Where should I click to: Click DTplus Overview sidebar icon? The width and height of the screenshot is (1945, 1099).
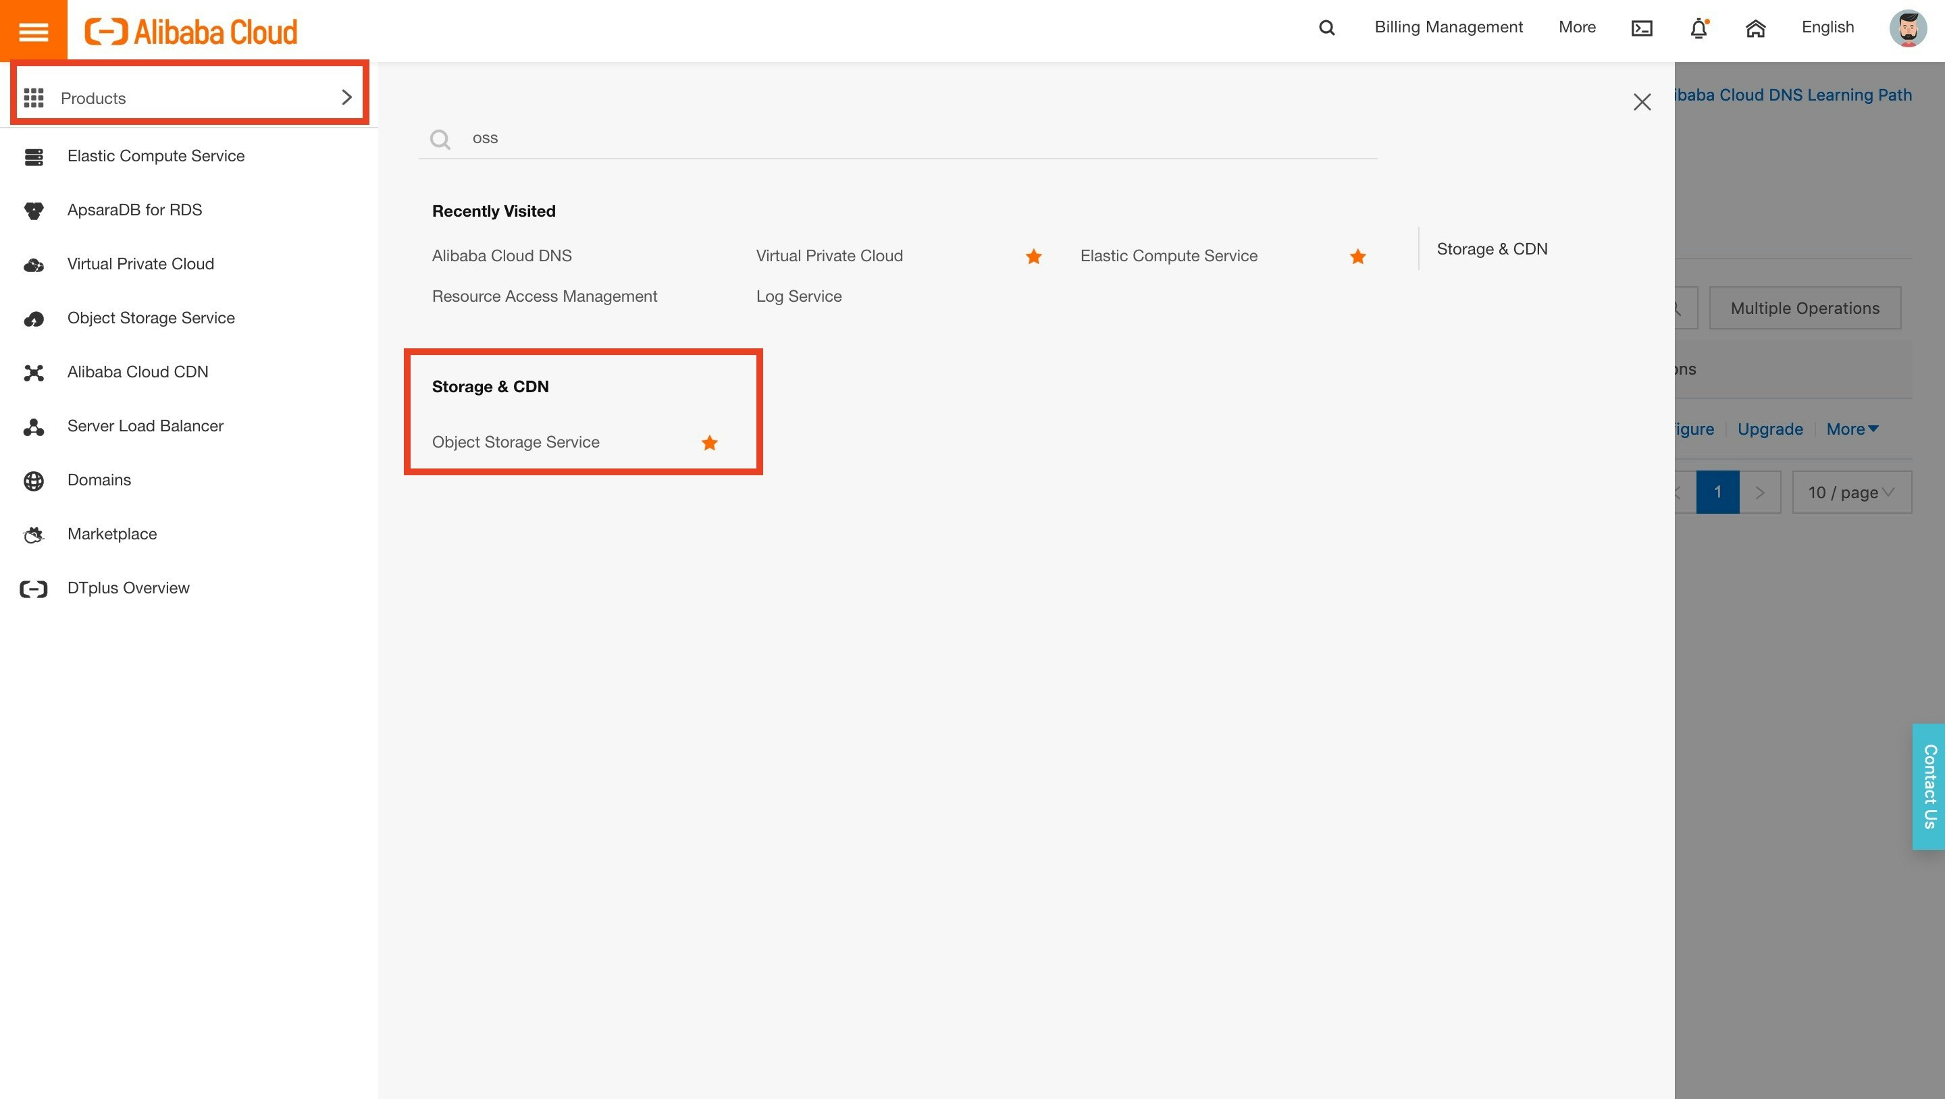pyautogui.click(x=33, y=589)
